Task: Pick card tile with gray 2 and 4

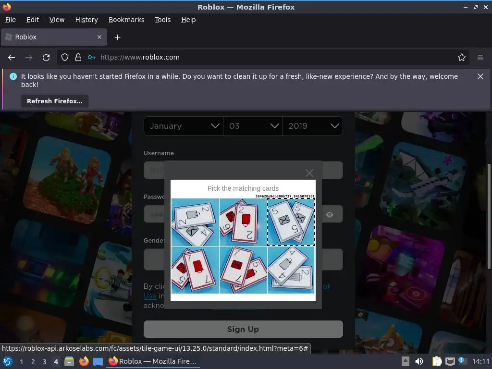Action: click(195, 222)
